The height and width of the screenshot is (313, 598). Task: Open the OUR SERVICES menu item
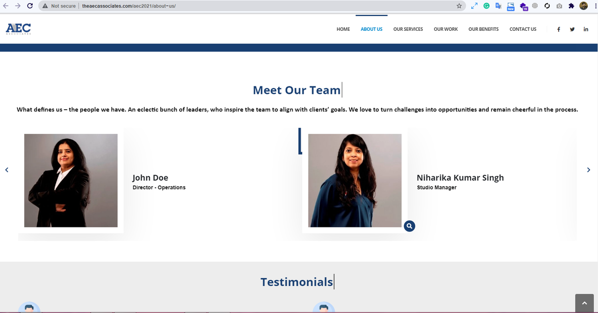408,29
